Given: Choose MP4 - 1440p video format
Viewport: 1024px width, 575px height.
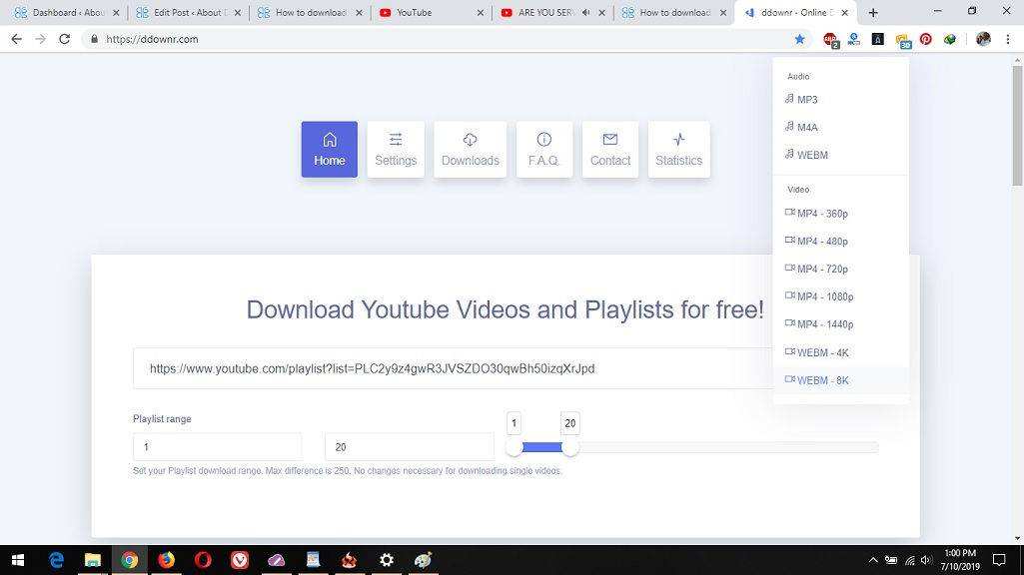Looking at the screenshot, I should pos(840,324).
